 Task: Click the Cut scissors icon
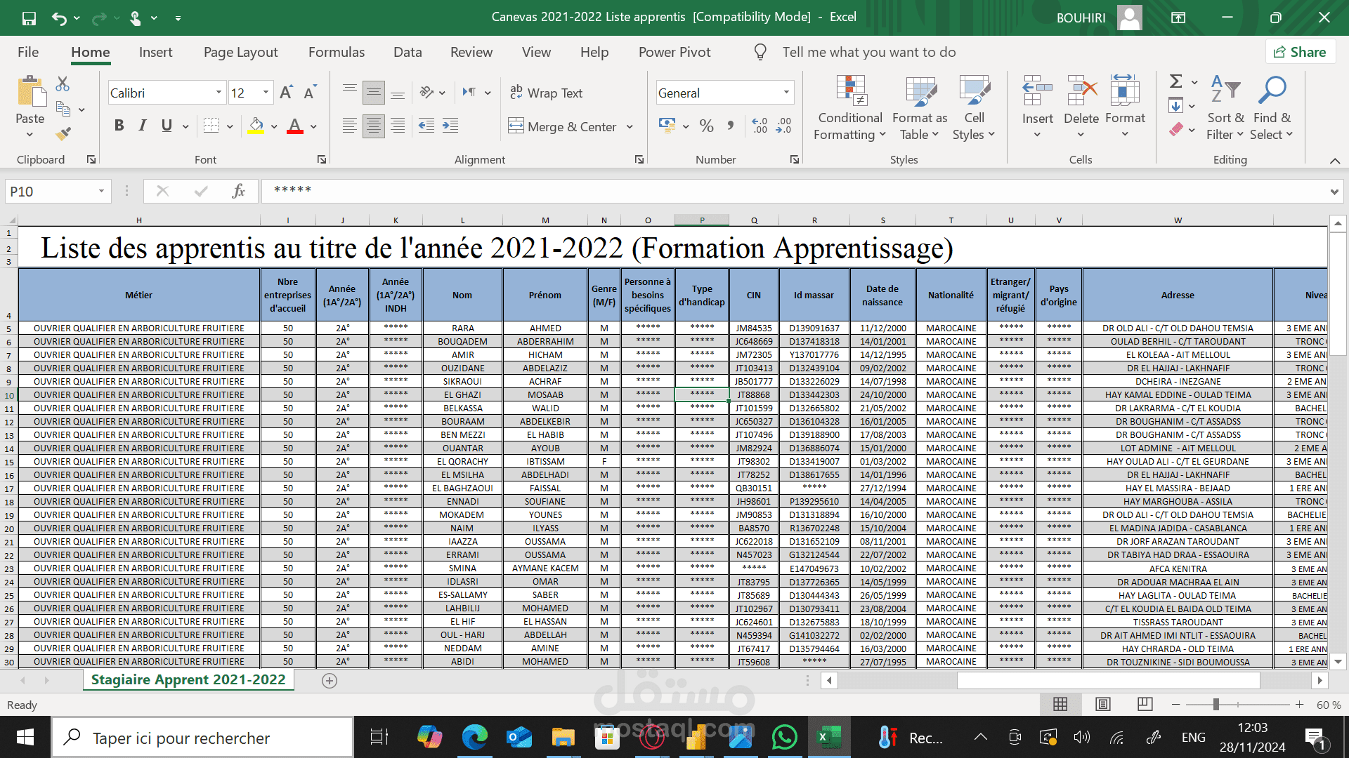click(63, 84)
